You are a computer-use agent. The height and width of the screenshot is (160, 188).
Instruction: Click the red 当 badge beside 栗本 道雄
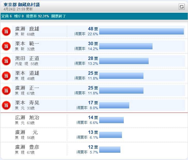pyautogui.click(x=6, y=76)
